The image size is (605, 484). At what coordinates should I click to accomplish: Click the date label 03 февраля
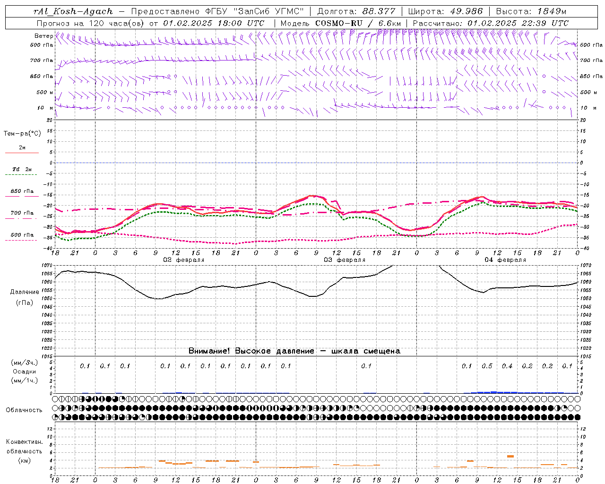345,260
